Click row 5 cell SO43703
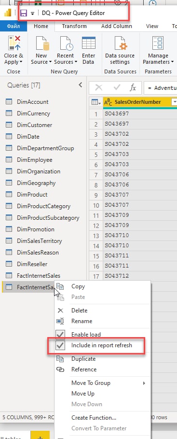Viewport: 177px width, 439px height. click(140, 155)
